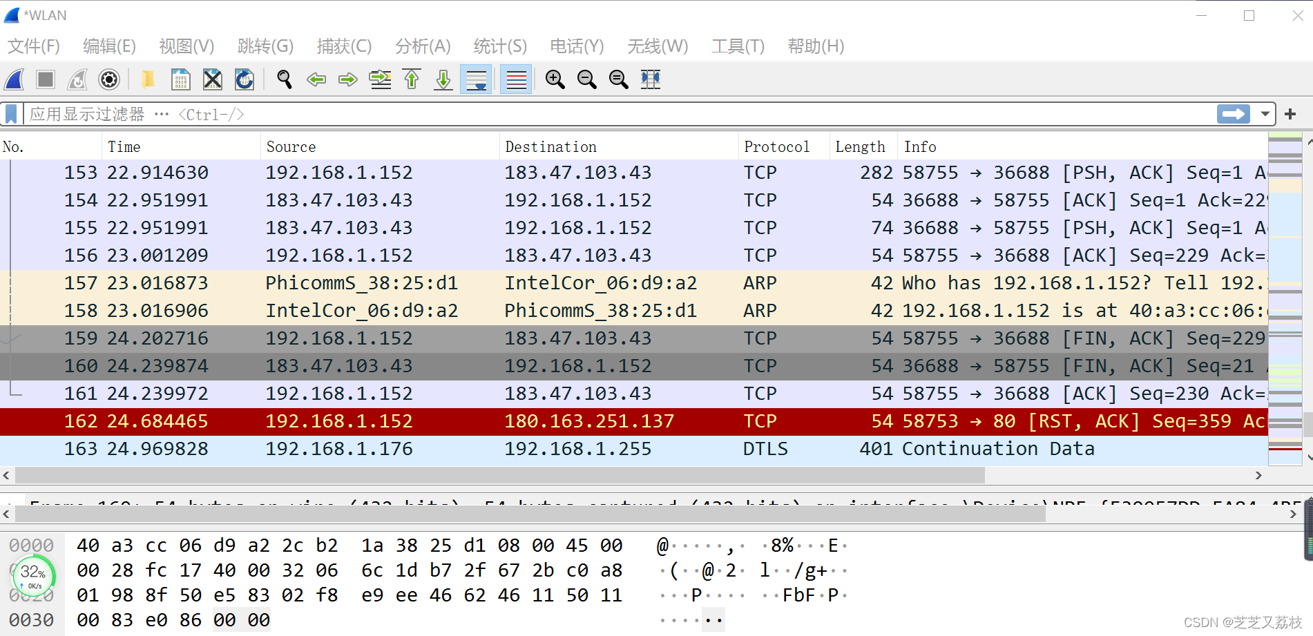Open the filter bookmark icon
The image size is (1313, 636).
[x=12, y=114]
